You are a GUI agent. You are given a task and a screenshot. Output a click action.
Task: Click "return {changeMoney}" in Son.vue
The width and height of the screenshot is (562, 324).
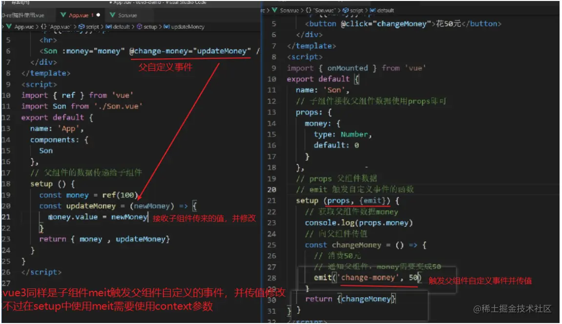[x=350, y=299]
